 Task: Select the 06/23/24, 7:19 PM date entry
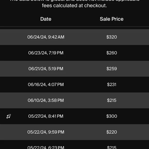click(46, 53)
